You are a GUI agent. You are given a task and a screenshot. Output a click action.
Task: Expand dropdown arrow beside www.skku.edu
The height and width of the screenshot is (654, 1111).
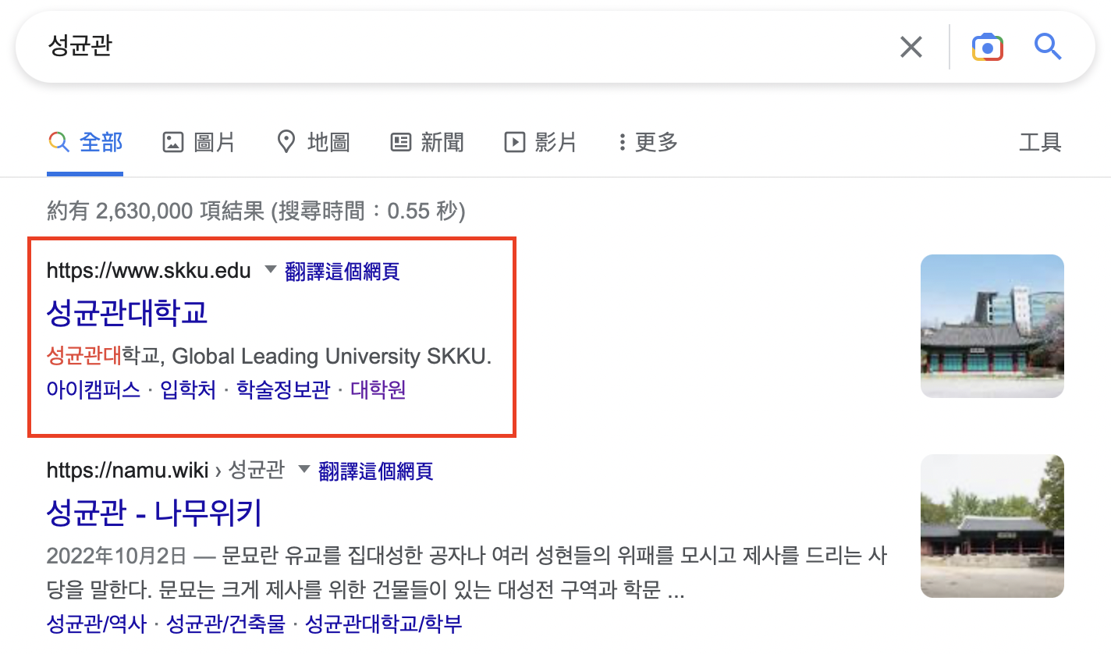tap(270, 269)
